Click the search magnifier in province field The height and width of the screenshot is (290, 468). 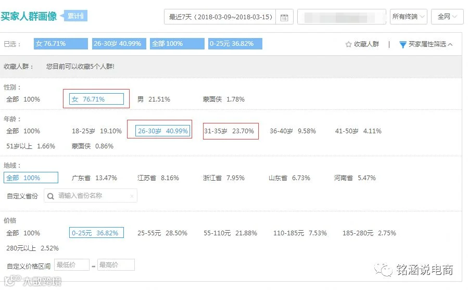click(x=50, y=196)
